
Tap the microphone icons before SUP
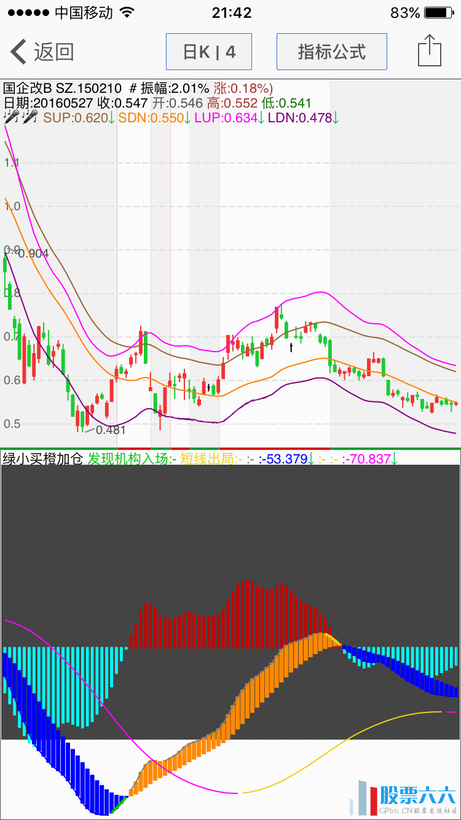[x=22, y=117]
